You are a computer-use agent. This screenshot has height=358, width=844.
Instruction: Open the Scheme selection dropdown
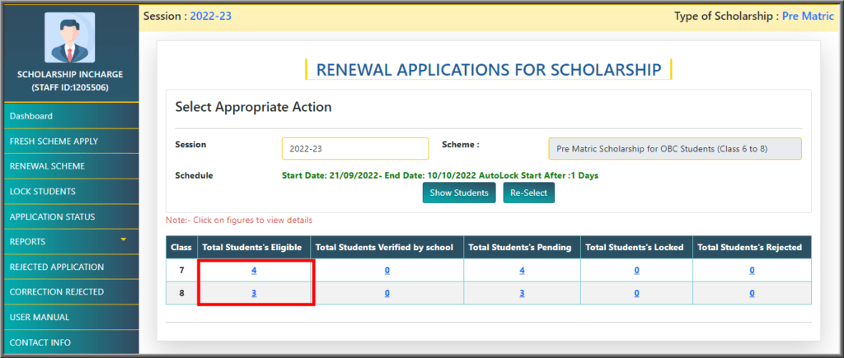675,149
